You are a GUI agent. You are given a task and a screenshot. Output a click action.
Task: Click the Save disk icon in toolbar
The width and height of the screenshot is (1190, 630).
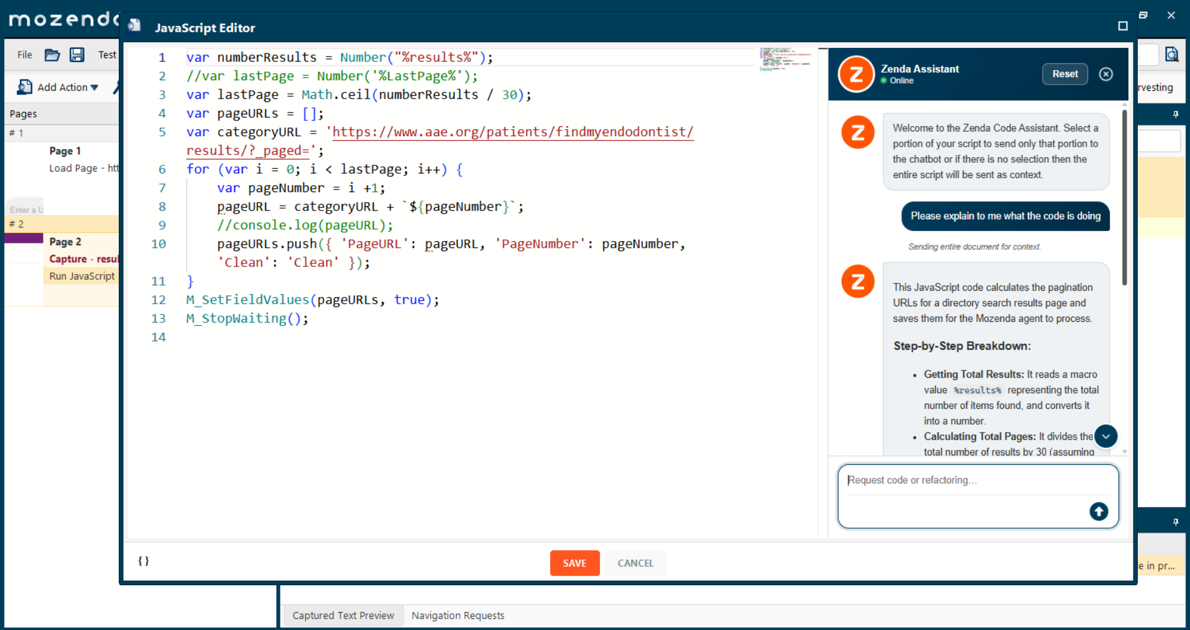[x=76, y=55]
